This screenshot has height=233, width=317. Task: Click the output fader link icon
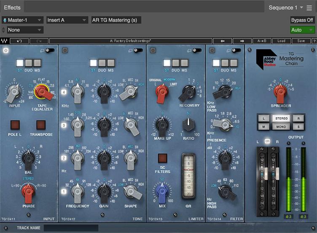[x=267, y=141]
